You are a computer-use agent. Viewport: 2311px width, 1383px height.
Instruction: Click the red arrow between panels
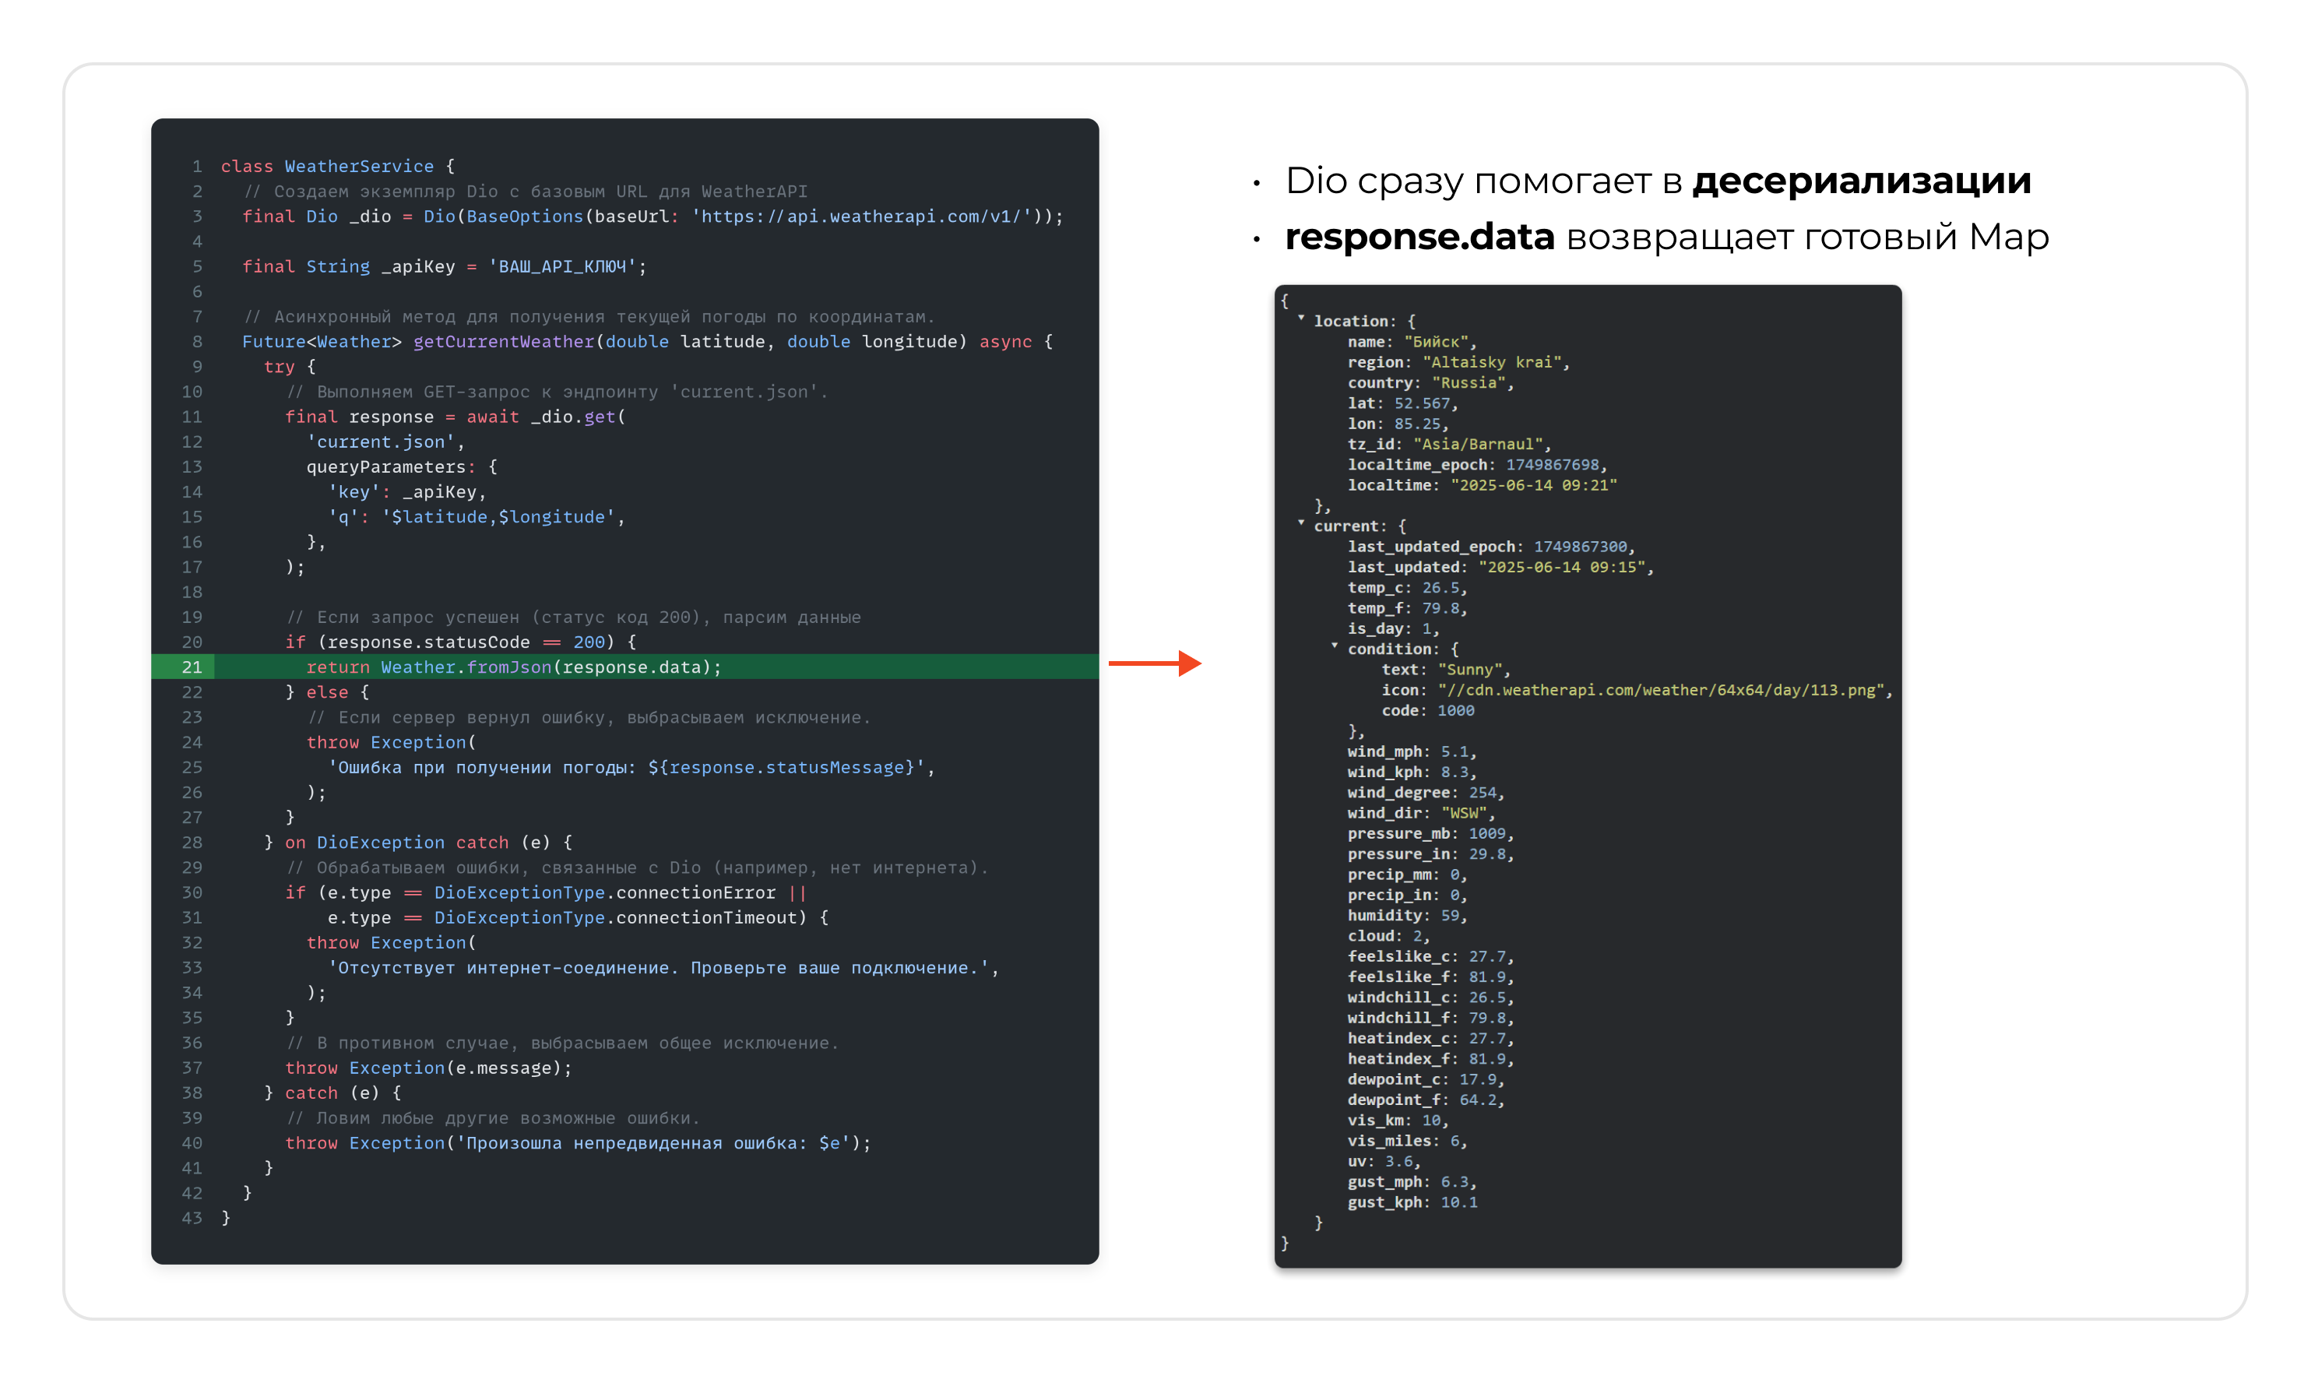(1154, 663)
